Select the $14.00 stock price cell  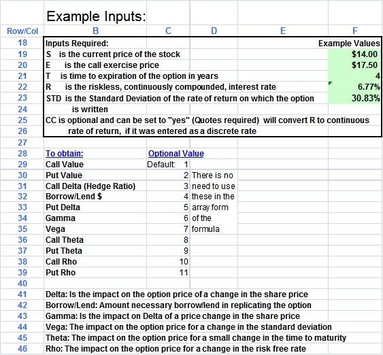354,54
